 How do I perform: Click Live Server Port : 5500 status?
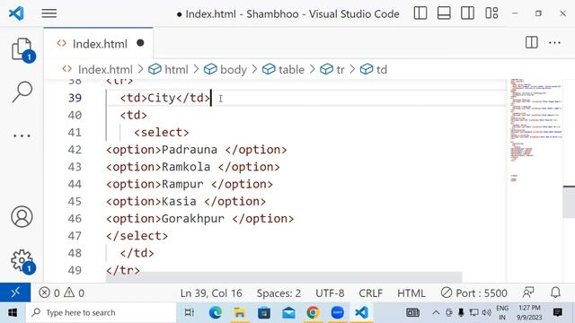point(473,293)
